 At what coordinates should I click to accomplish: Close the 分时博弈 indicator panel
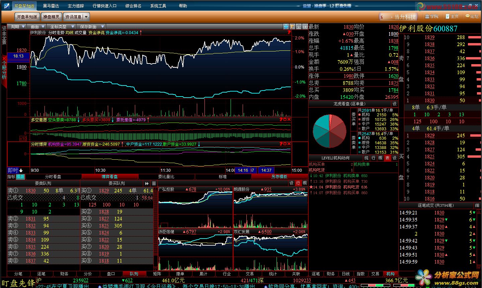point(289,144)
